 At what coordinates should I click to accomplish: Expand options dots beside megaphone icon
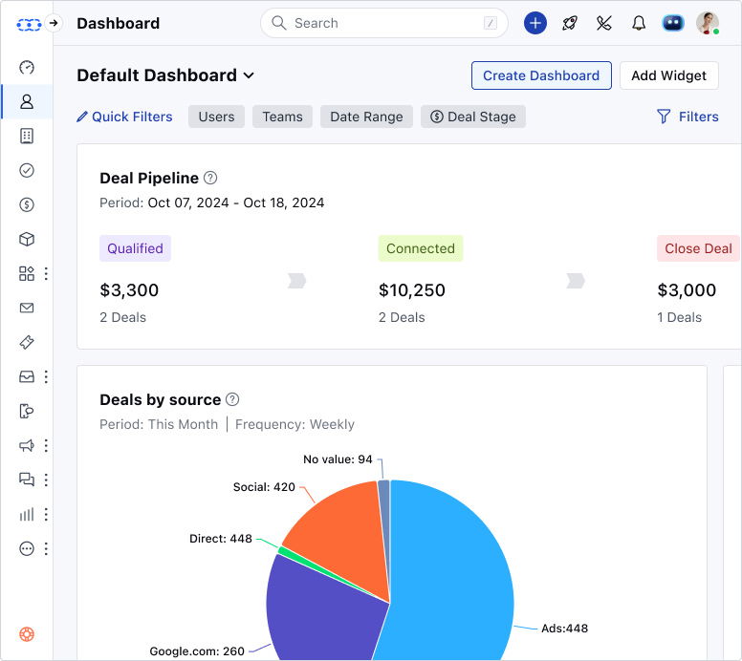coord(46,445)
